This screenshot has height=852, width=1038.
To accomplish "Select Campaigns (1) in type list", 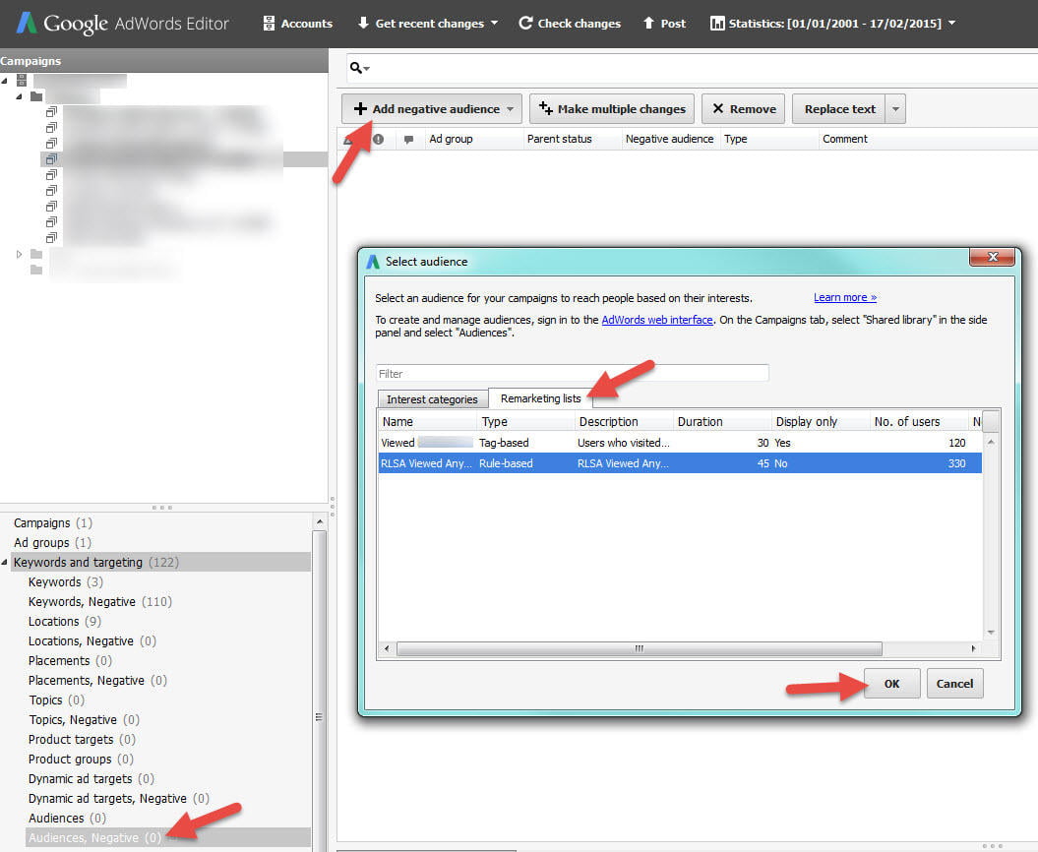I will click(x=53, y=523).
